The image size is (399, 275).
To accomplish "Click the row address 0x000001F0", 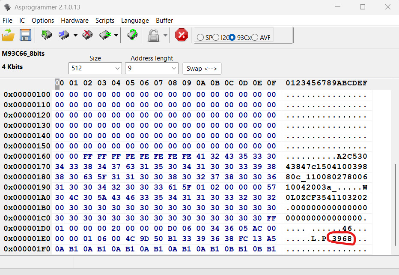I will 27,249.
